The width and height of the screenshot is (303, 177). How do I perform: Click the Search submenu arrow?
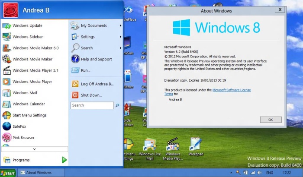(121, 48)
